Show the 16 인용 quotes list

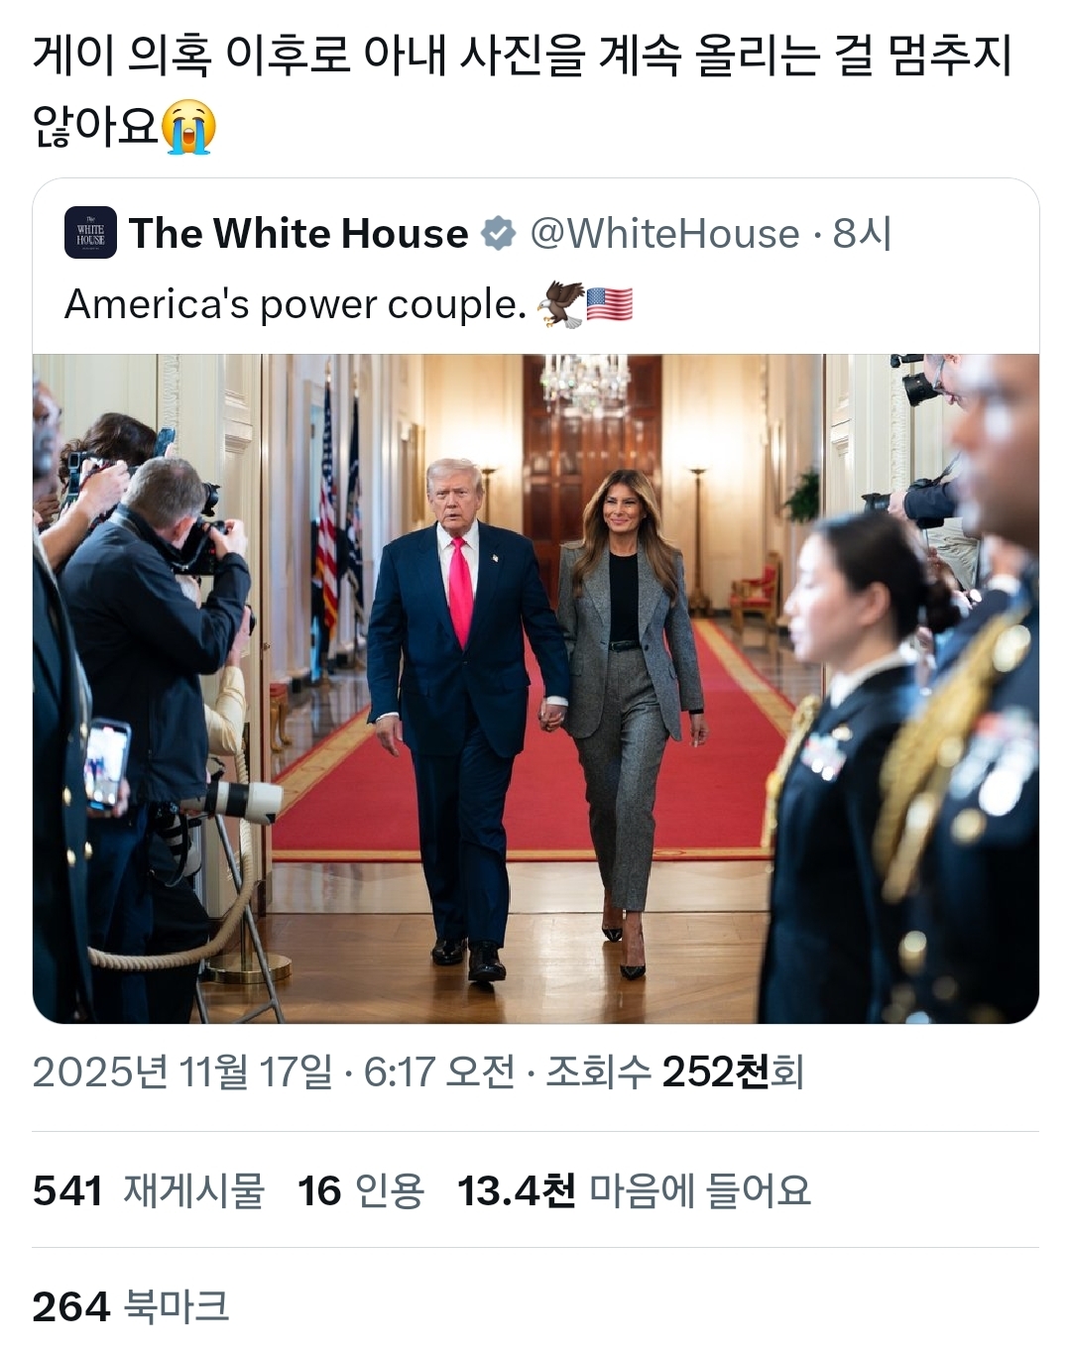click(x=361, y=1190)
